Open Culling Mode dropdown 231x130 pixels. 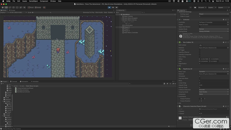pos(214,32)
